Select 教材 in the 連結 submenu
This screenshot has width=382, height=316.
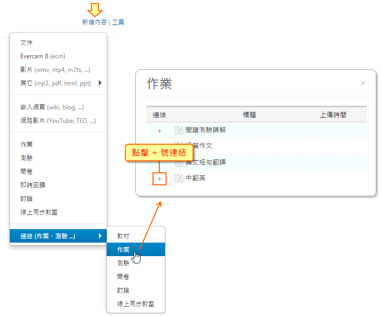pyautogui.click(x=123, y=236)
